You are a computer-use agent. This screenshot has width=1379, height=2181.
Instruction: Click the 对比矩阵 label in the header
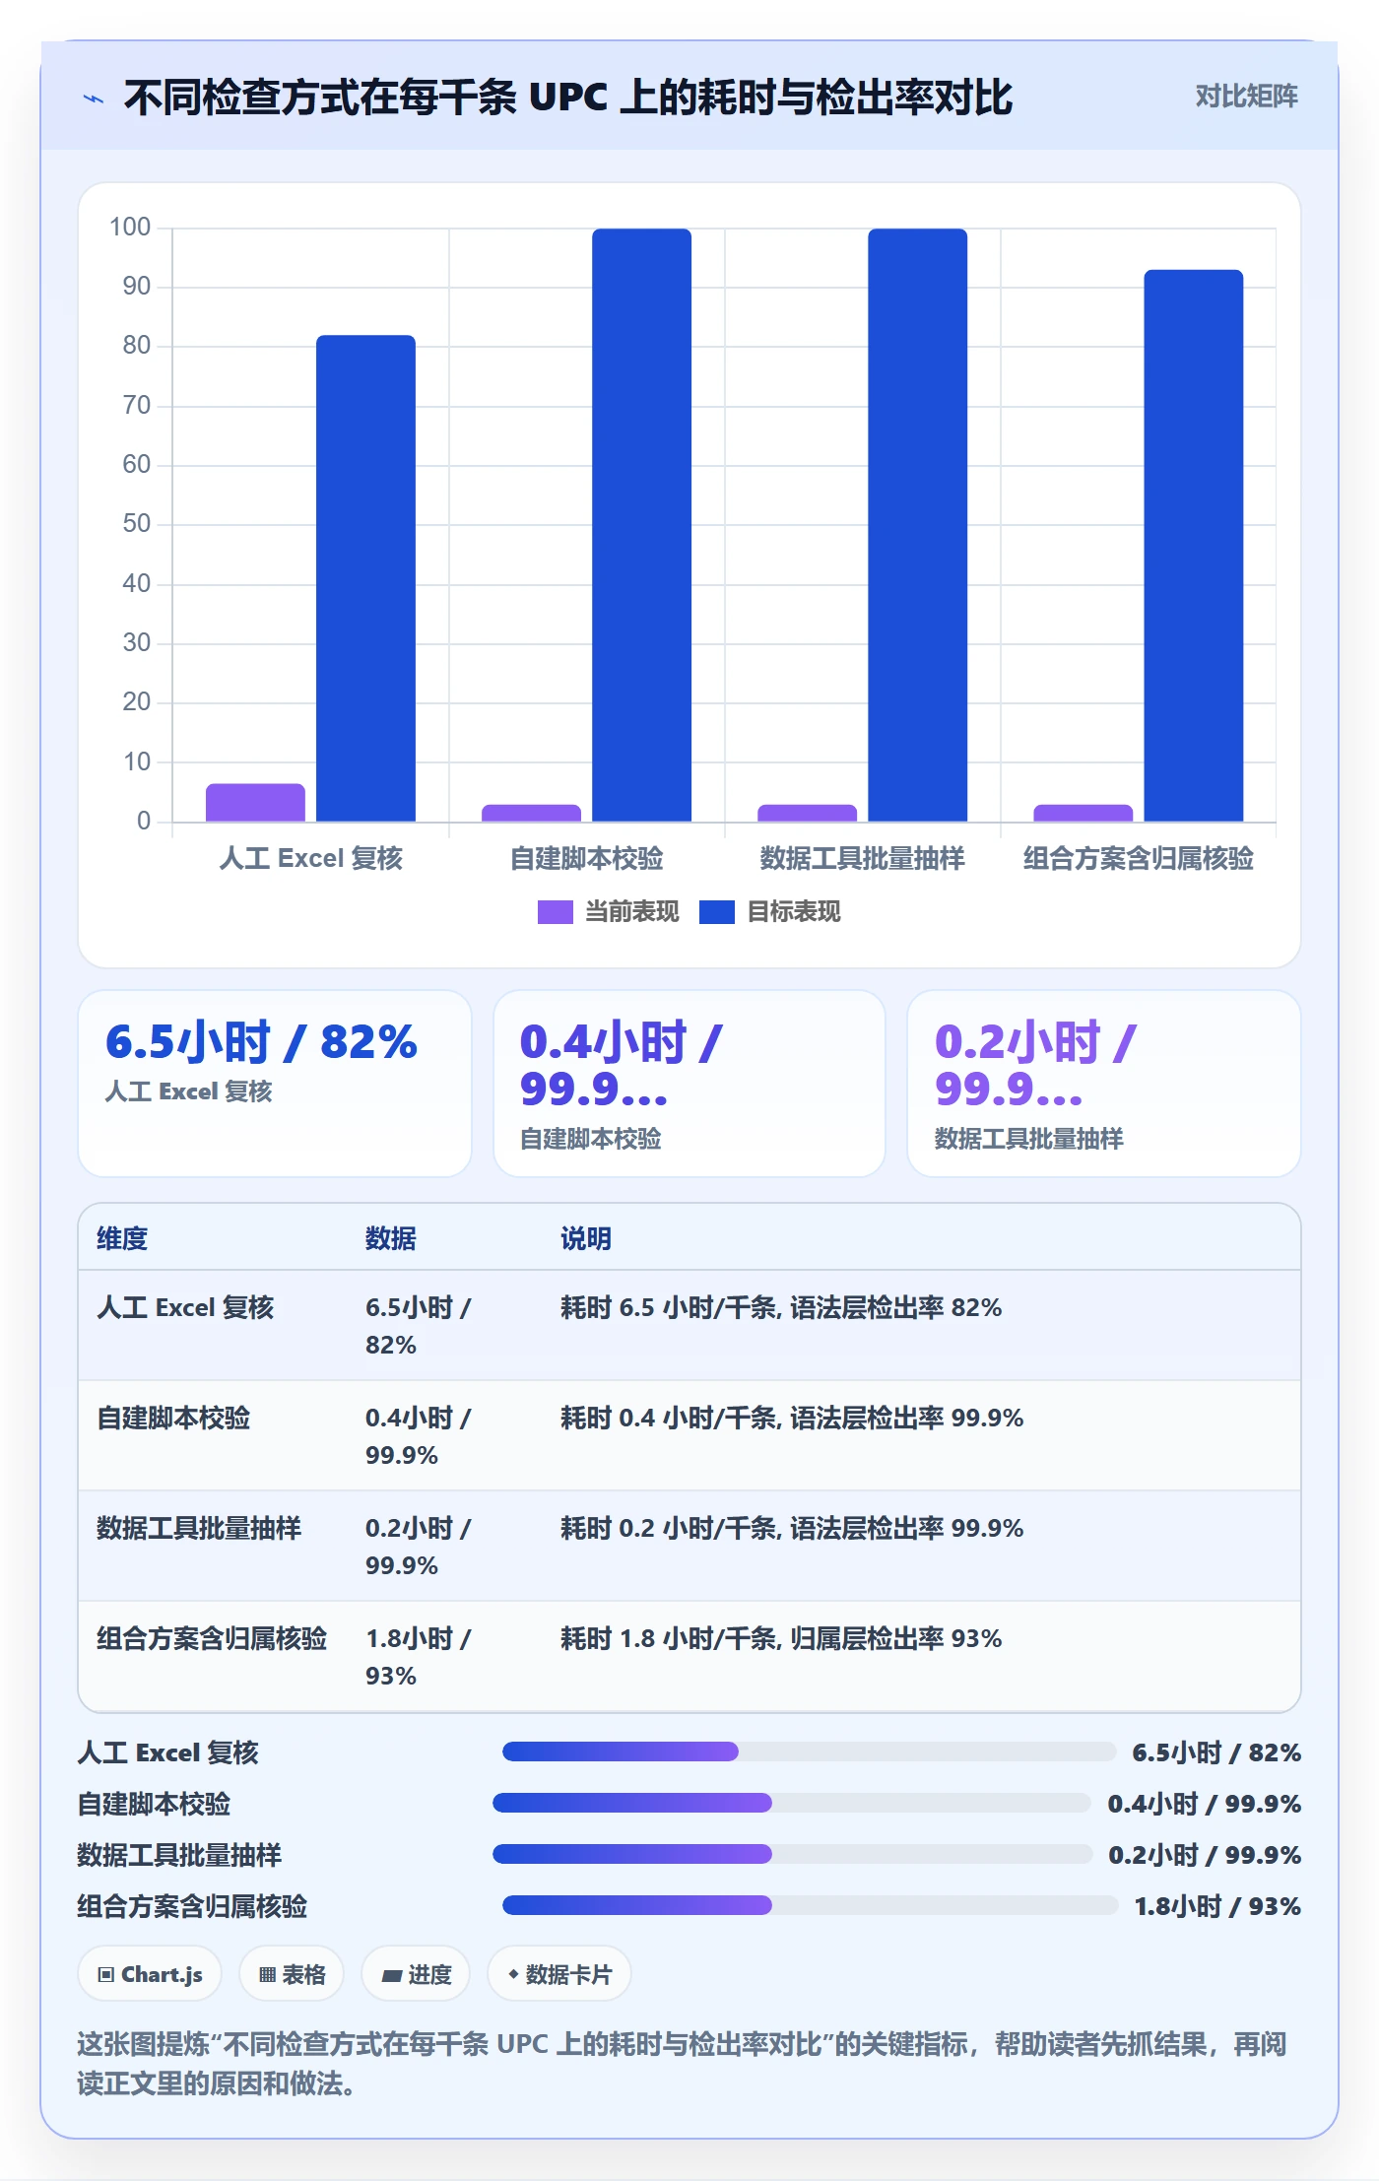point(1246,96)
